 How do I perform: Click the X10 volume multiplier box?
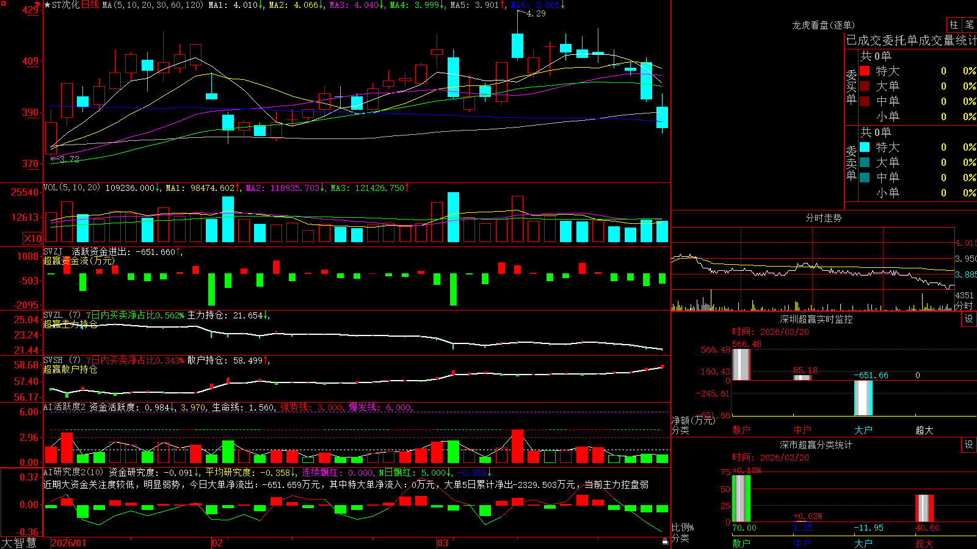click(32, 239)
